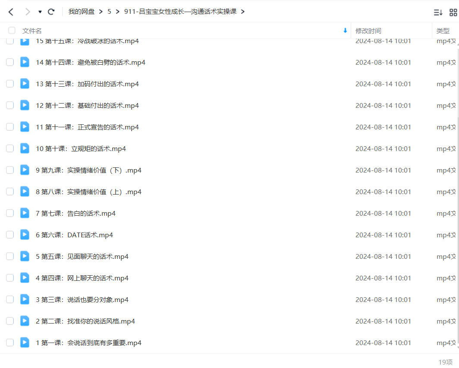Open the 911-吕宝宝女性成长 folder breadcrumb
Viewport: 459px width, 368px height.
pyautogui.click(x=180, y=11)
